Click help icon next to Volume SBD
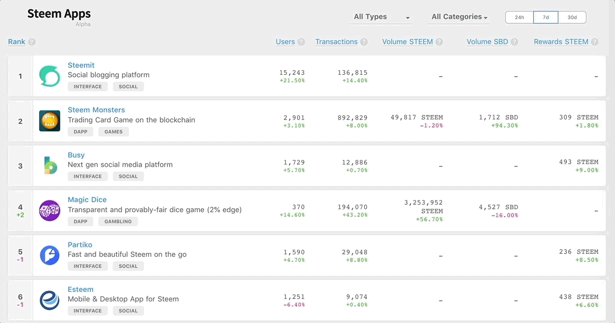 (x=514, y=42)
